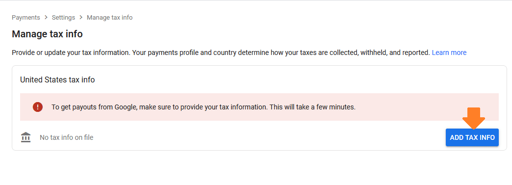Image resolution: width=512 pixels, height=185 pixels.
Task: Click chevron before Manage tax info breadcrumb
Action: (81, 18)
